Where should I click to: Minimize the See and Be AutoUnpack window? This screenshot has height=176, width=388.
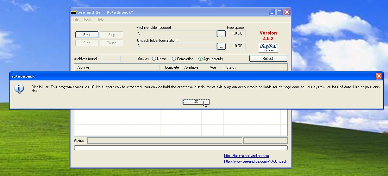tap(272, 12)
